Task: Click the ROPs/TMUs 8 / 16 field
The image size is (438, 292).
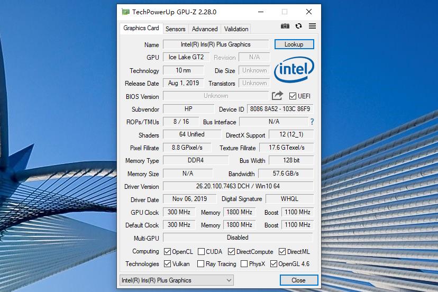Action: (181, 122)
